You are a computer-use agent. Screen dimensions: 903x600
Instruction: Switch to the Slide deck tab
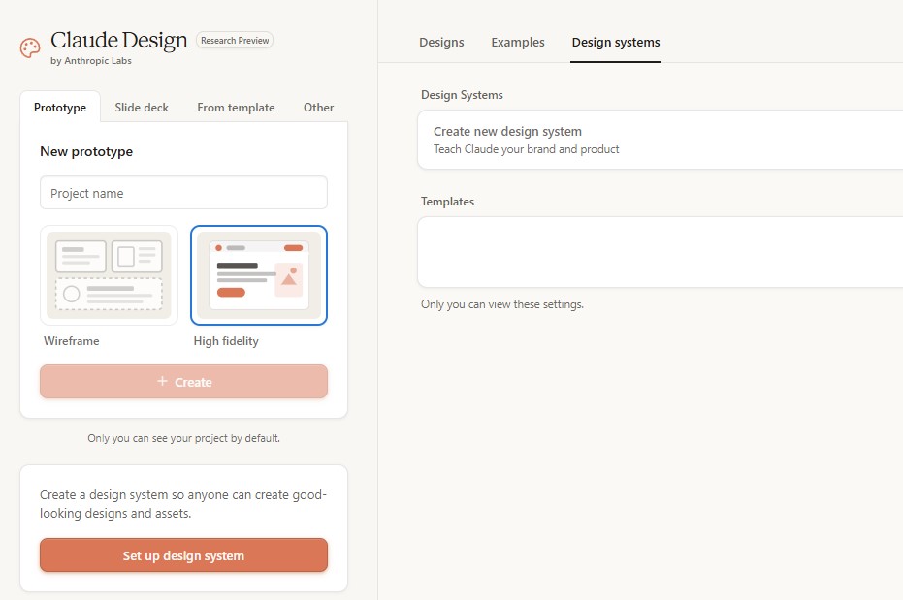(141, 107)
